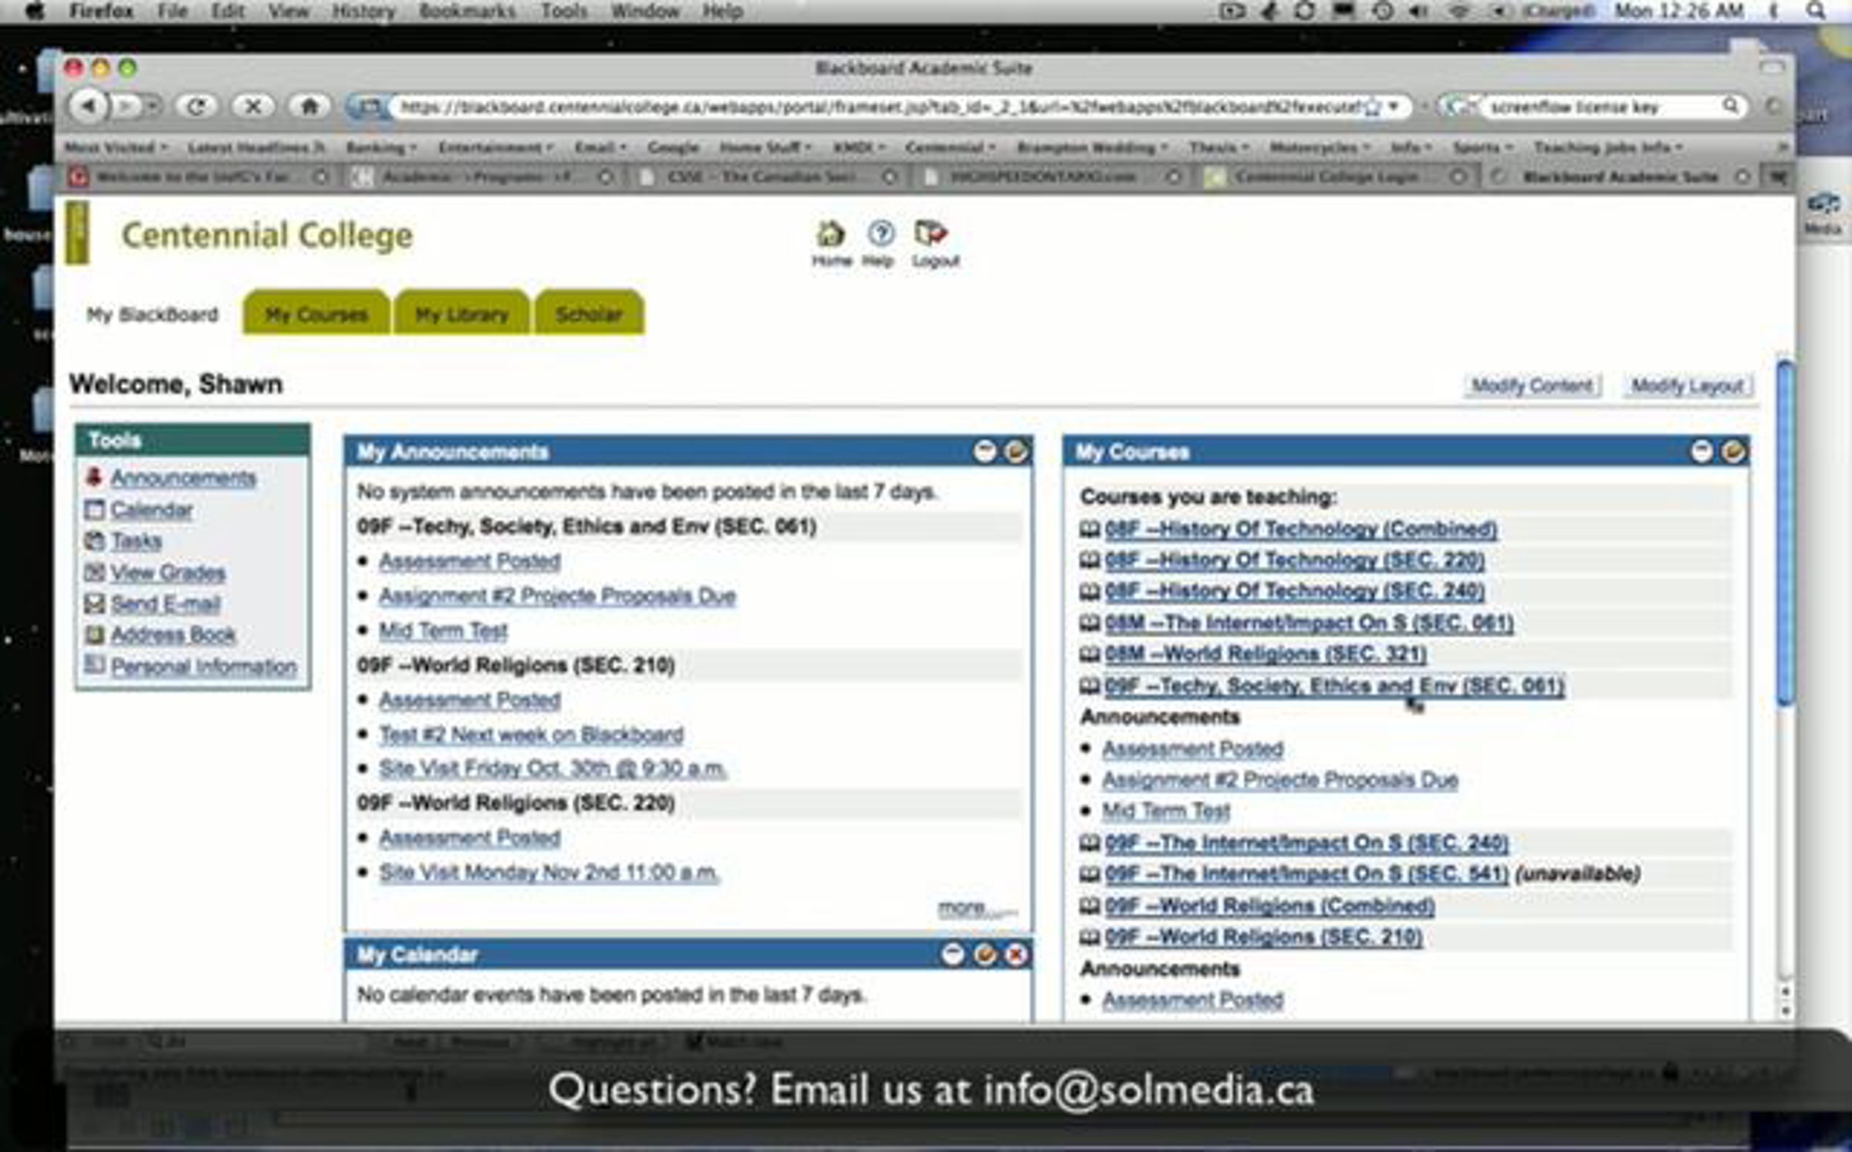The image size is (1852, 1152).
Task: Select the My BlackBoard tab
Action: pos(152,314)
